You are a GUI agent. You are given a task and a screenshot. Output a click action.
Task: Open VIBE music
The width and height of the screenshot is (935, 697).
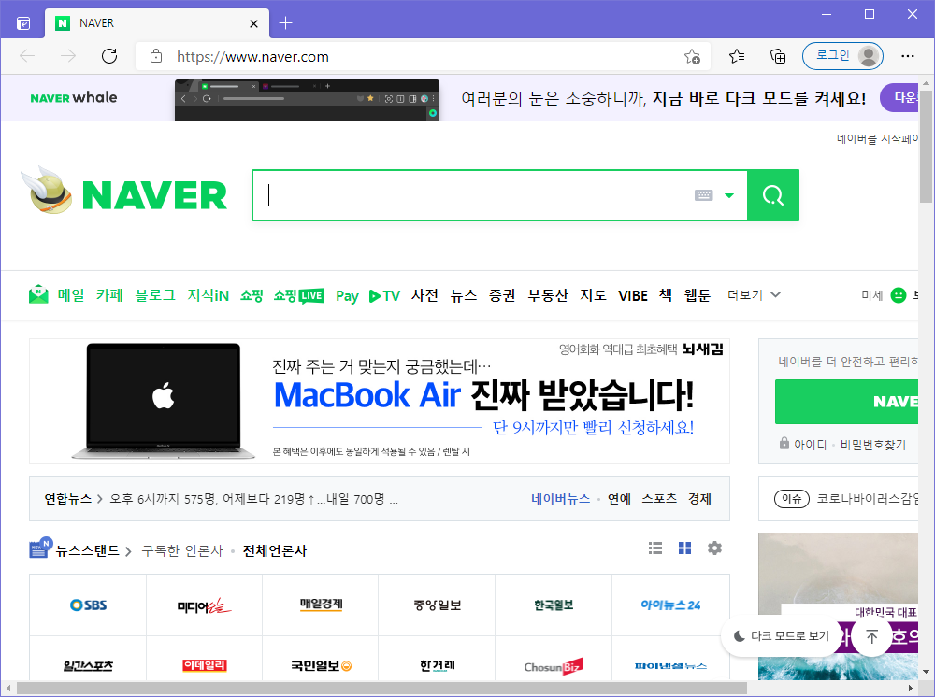[633, 295]
